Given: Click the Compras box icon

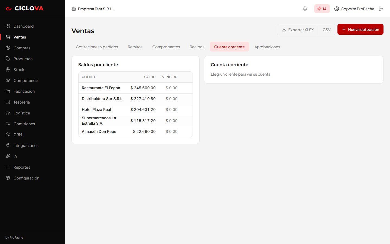Looking at the screenshot, I should (x=8, y=48).
